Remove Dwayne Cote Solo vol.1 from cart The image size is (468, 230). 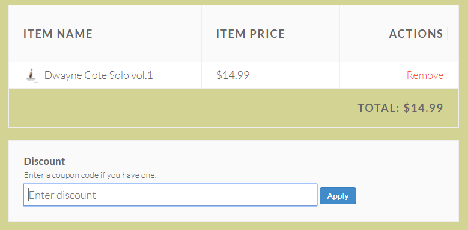[425, 75]
